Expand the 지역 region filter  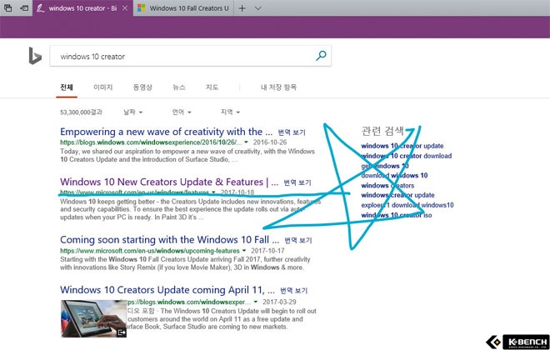230,112
